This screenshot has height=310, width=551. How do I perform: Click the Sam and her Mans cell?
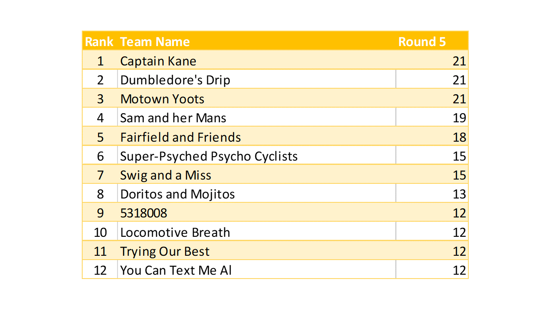click(x=173, y=118)
